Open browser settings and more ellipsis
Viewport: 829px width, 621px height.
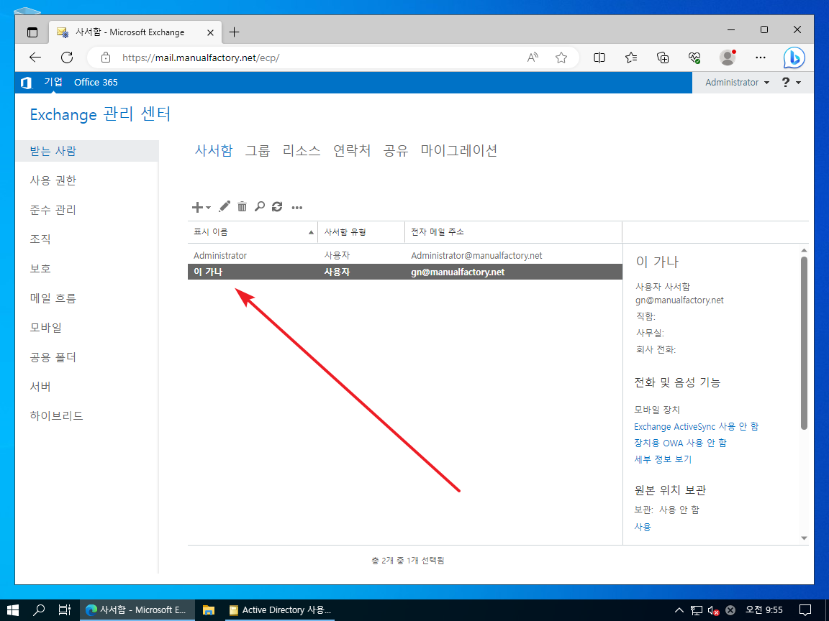(760, 57)
